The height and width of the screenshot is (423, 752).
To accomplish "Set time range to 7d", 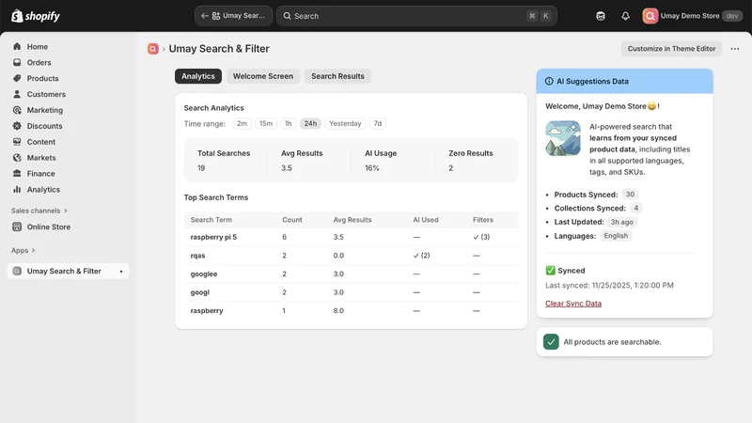I will 378,124.
